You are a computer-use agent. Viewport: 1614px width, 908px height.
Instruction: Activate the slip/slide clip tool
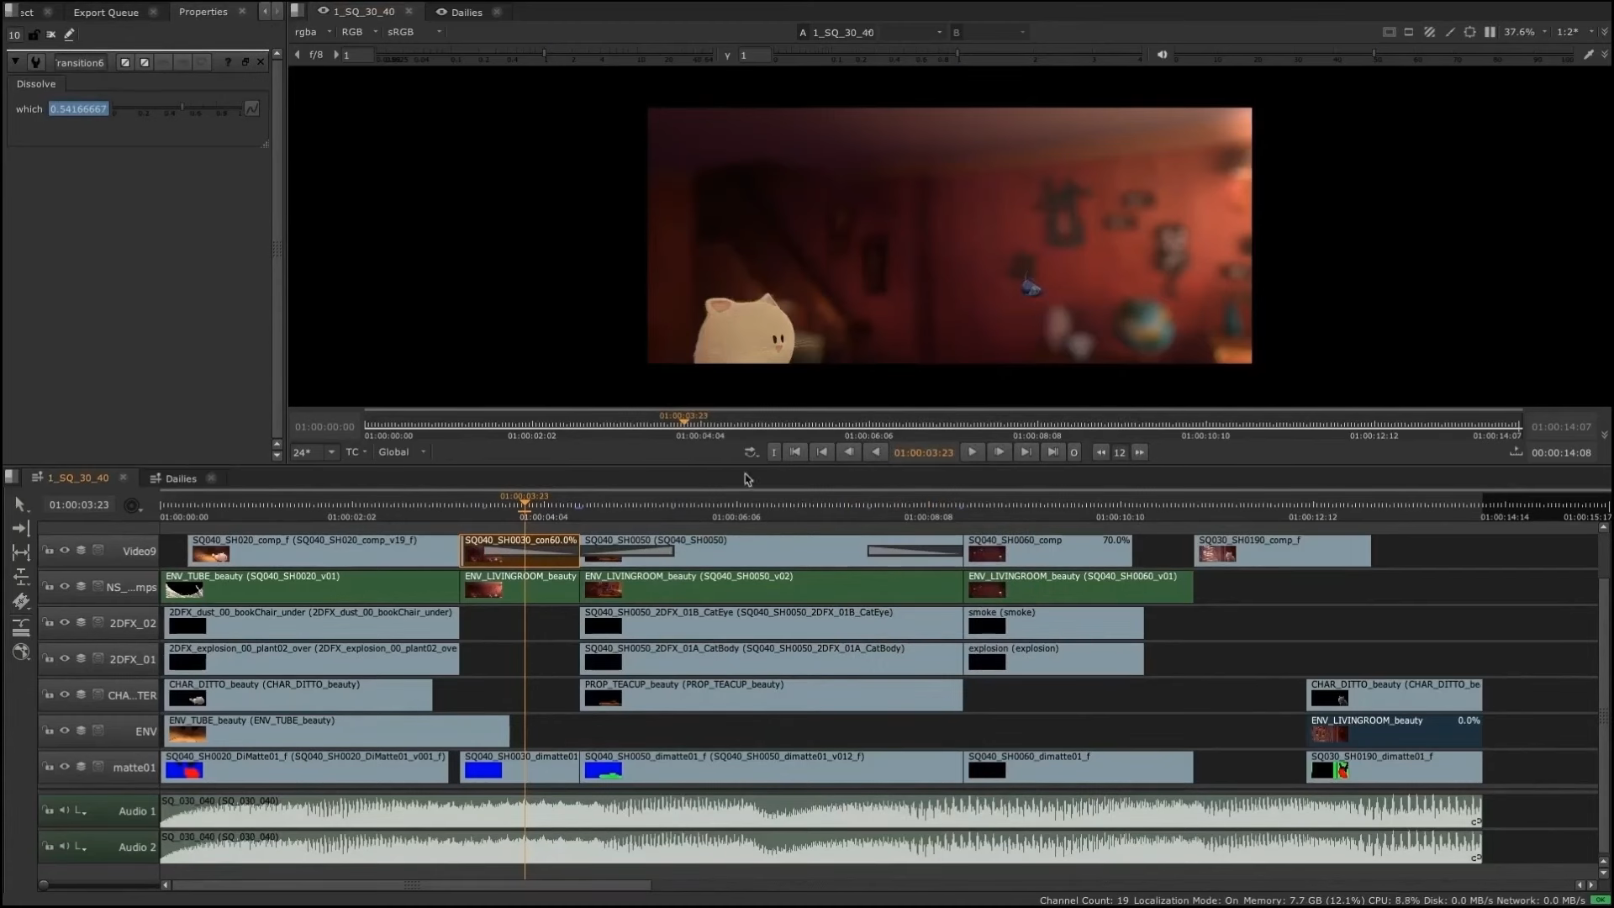(21, 552)
